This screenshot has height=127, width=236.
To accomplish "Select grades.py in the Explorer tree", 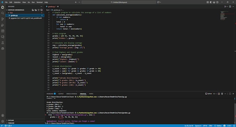I will (x=25, y=15).
